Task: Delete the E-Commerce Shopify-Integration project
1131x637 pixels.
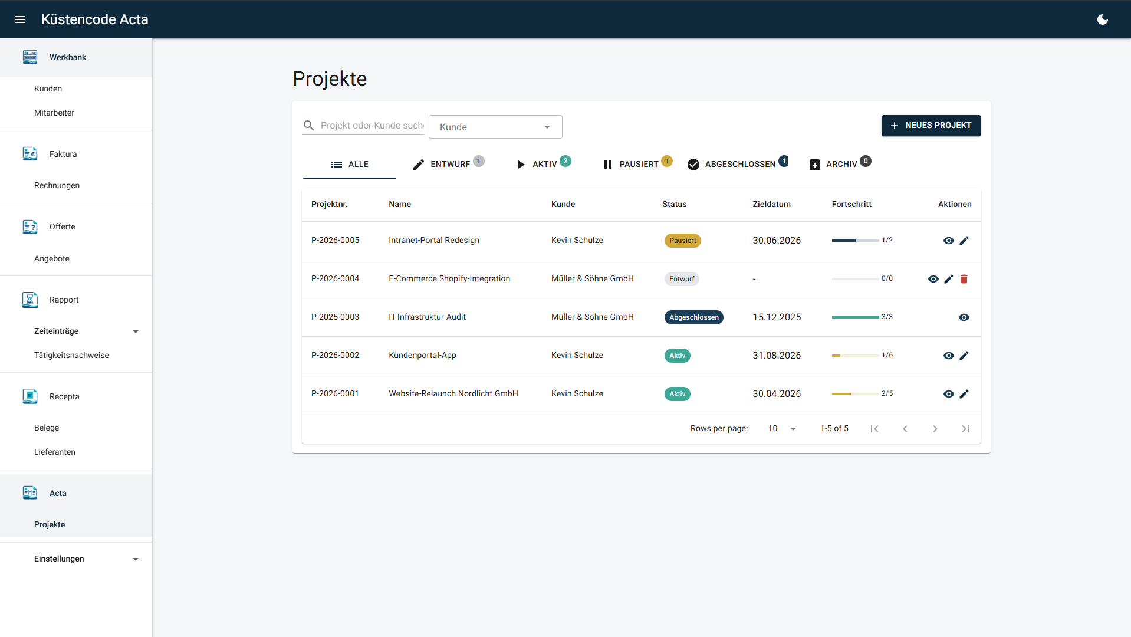Action: tap(964, 279)
